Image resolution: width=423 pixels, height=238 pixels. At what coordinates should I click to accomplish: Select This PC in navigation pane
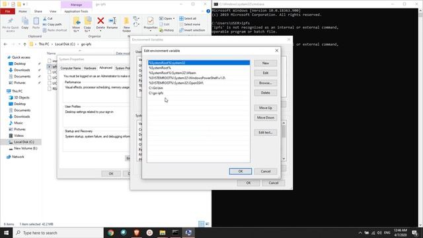[x=17, y=91]
